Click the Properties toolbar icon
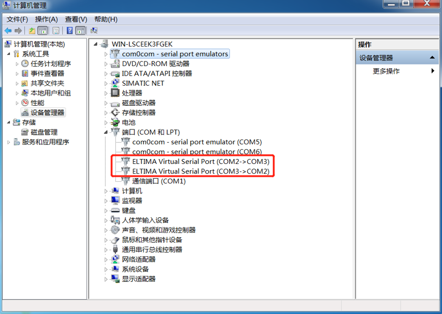This screenshot has width=442, height=314. click(x=56, y=31)
